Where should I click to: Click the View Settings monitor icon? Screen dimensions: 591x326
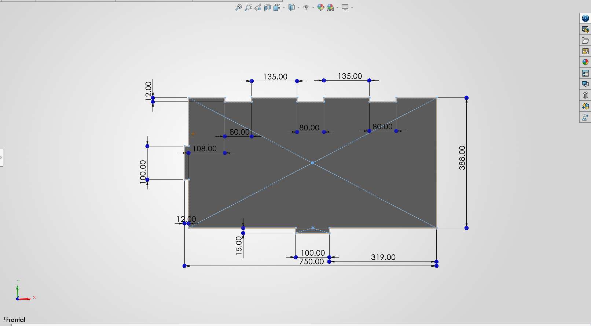345,7
